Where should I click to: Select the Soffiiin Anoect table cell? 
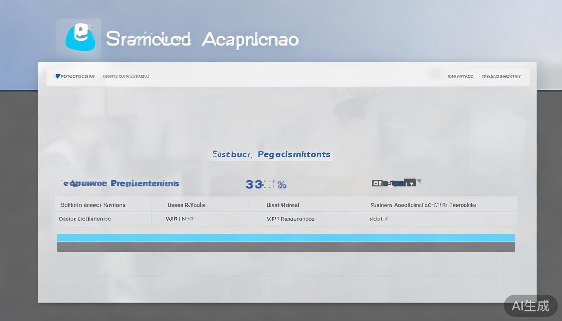(93, 205)
